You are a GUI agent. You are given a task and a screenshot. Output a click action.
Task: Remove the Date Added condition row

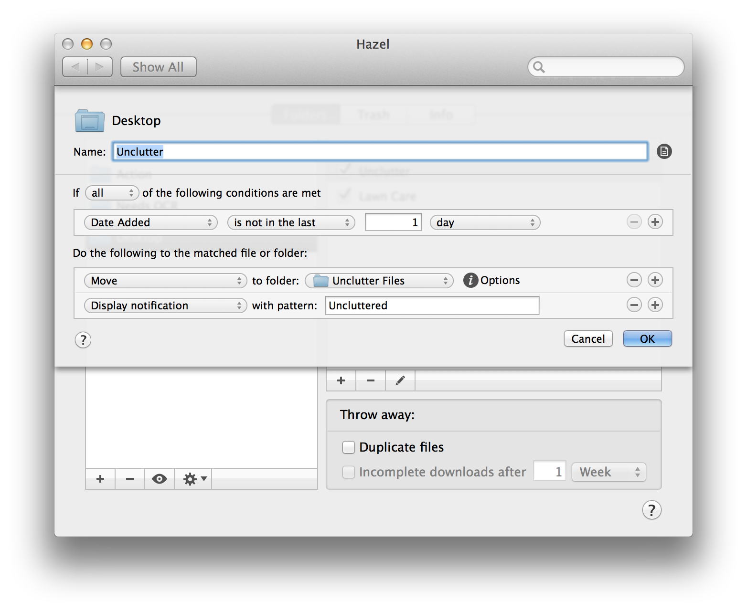coord(634,222)
